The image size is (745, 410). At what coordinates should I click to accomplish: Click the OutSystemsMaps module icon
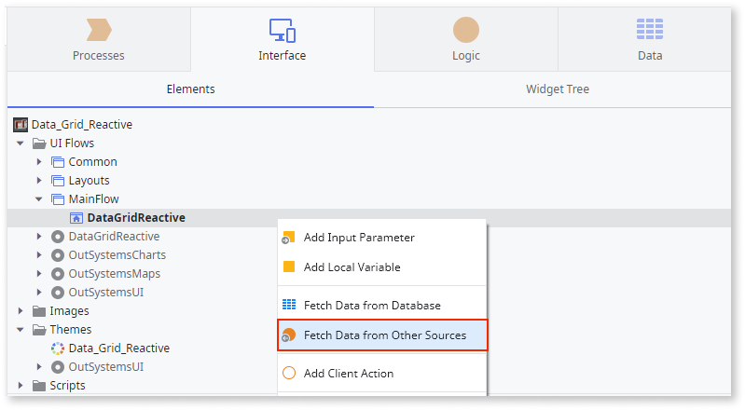[x=58, y=274]
